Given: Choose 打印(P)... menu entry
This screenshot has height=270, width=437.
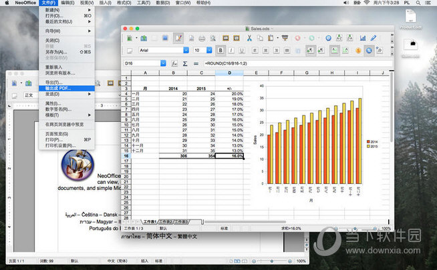Looking at the screenshot, I should pos(67,139).
